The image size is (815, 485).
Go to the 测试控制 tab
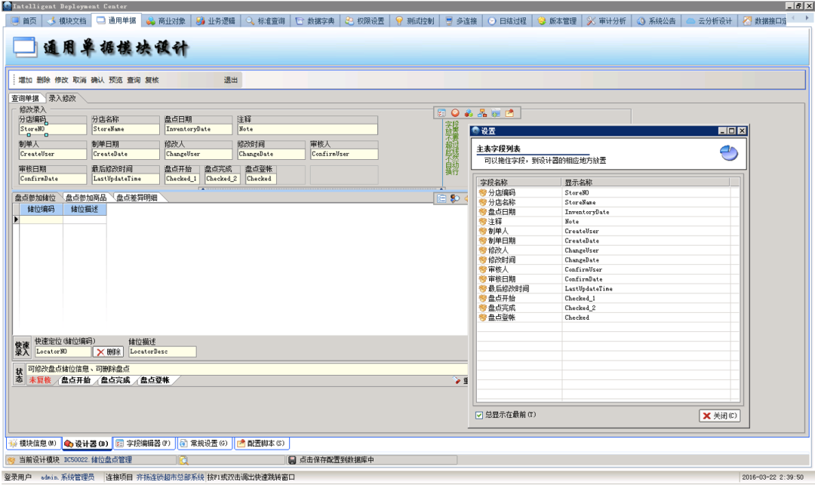(x=414, y=21)
